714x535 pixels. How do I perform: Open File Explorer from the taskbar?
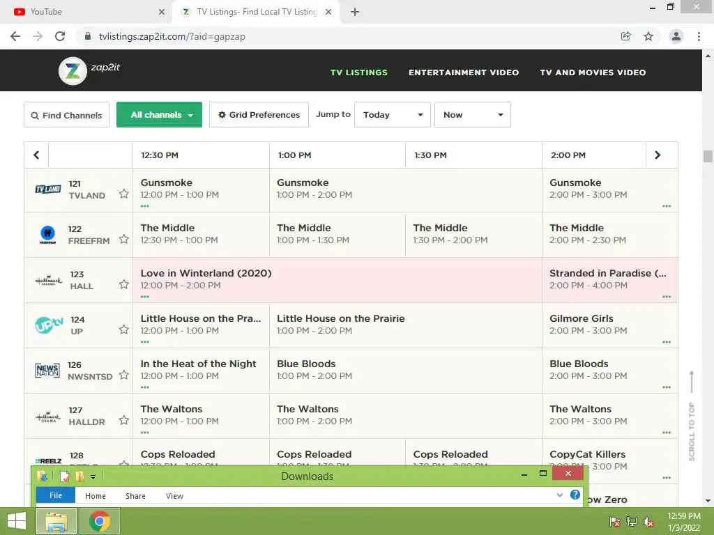(56, 521)
